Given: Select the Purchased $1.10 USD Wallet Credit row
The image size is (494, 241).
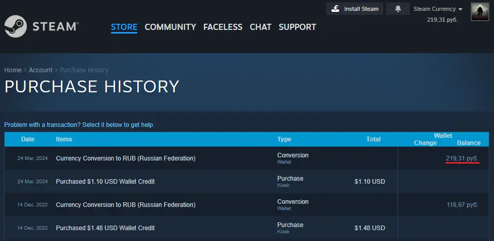Looking at the screenshot, I should [x=105, y=182].
